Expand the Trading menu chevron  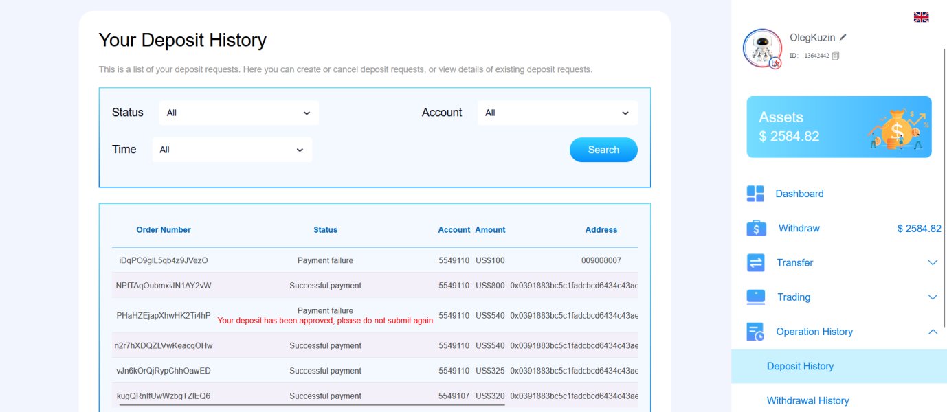(x=933, y=297)
